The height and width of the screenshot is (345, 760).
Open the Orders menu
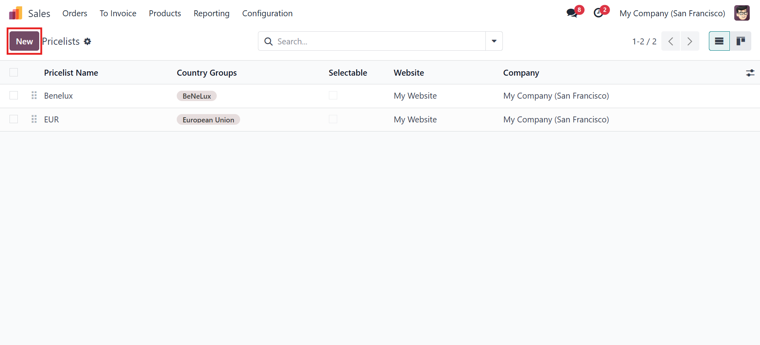75,13
